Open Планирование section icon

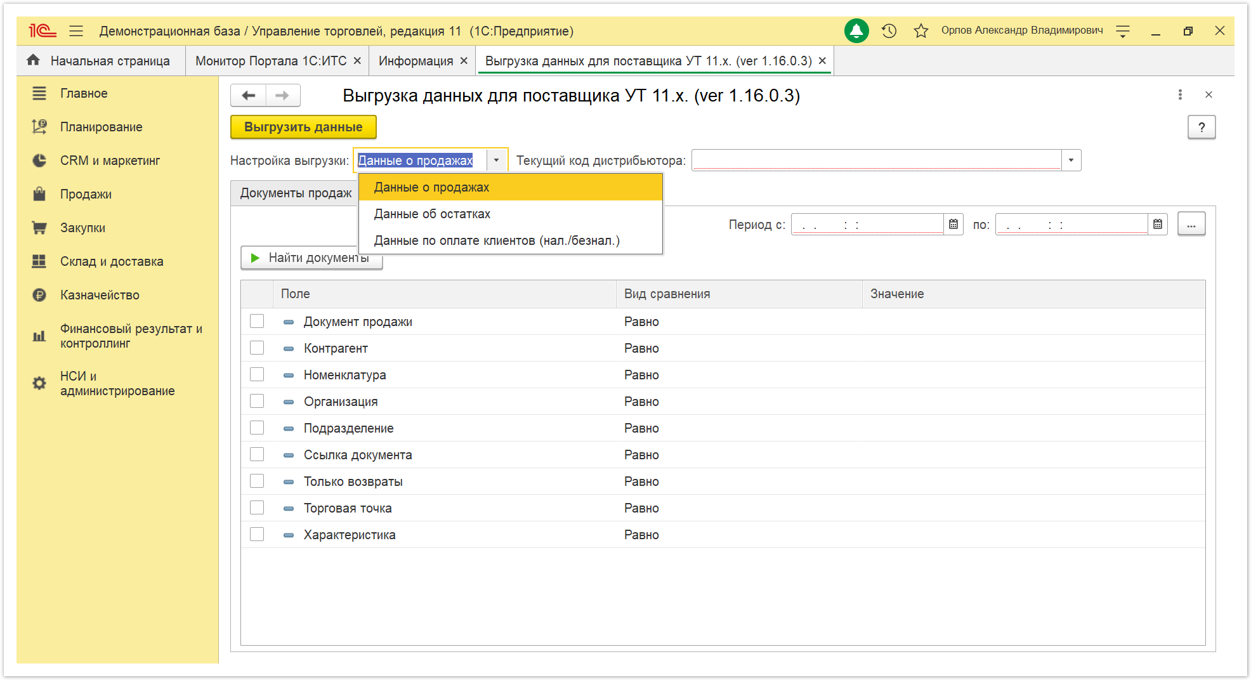point(39,127)
